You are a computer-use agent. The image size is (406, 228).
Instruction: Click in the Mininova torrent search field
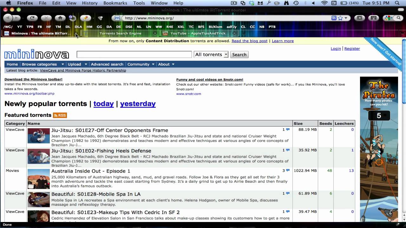pos(134,54)
